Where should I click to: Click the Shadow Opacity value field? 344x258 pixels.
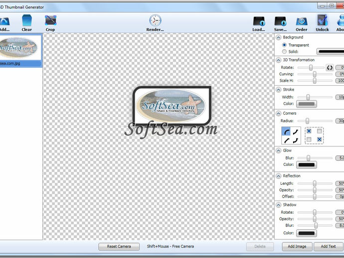point(340,219)
